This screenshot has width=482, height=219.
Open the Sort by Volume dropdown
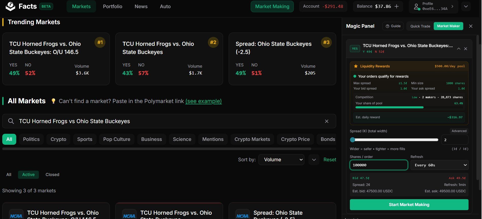point(281,160)
